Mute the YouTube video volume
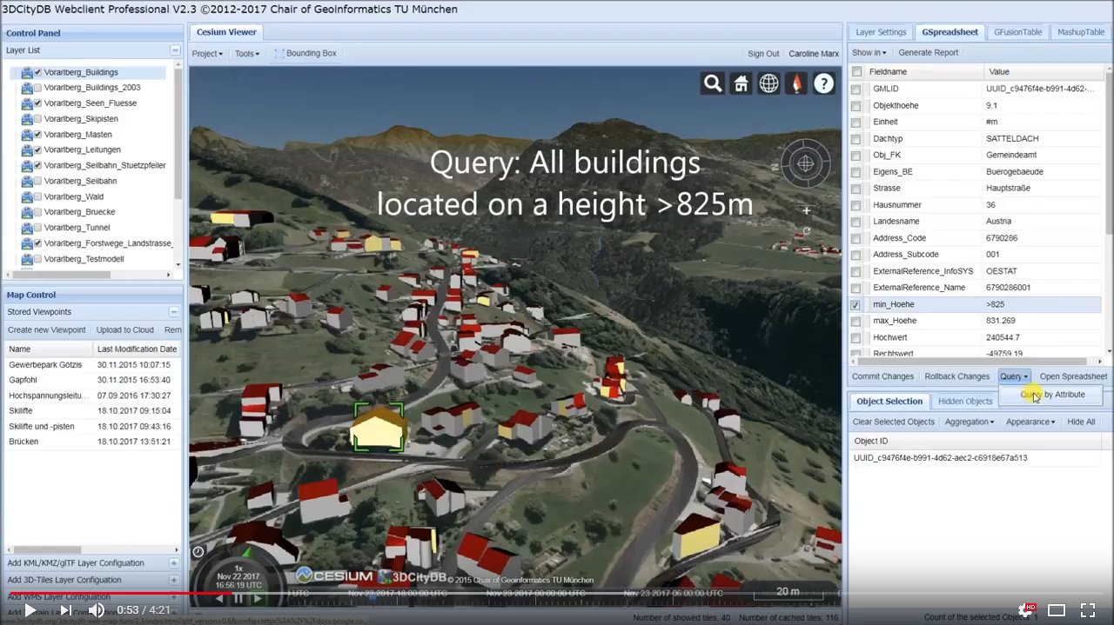1114x625 pixels. pos(97,610)
